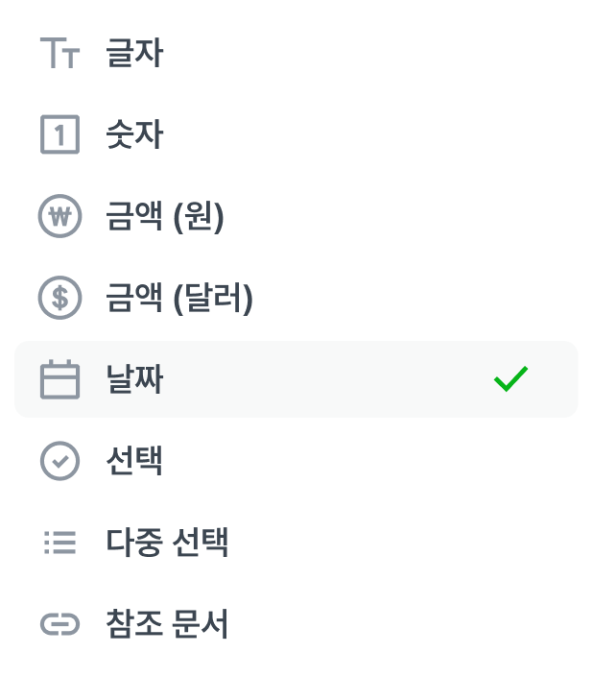The image size is (593, 677).
Task: Click the text type 'Tт' icon
Action: click(x=59, y=54)
